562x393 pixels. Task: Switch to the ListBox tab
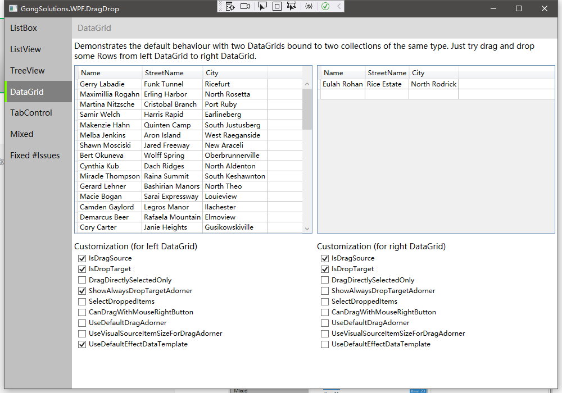(x=38, y=28)
